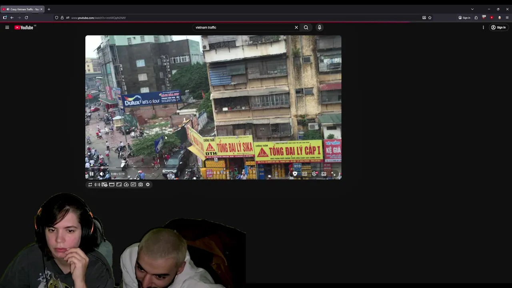This screenshot has width=512, height=288.
Task: Click the orange extension icon in toolbar
Action: click(499, 18)
